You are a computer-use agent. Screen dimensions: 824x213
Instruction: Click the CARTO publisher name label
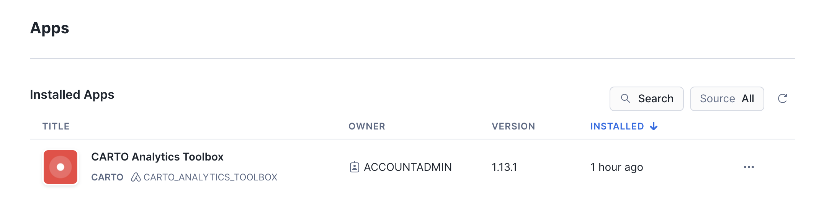[107, 177]
